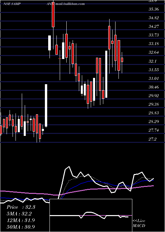This screenshot has height=232, width=165.
Task: Click the <<Live MACD label
Action: pos(139,223)
